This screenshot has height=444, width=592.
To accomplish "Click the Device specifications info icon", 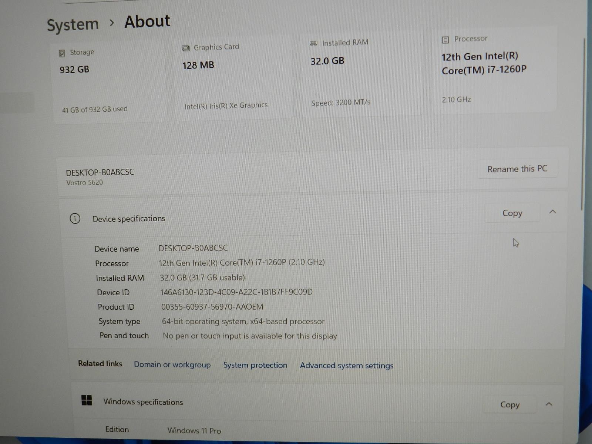I will 75,219.
